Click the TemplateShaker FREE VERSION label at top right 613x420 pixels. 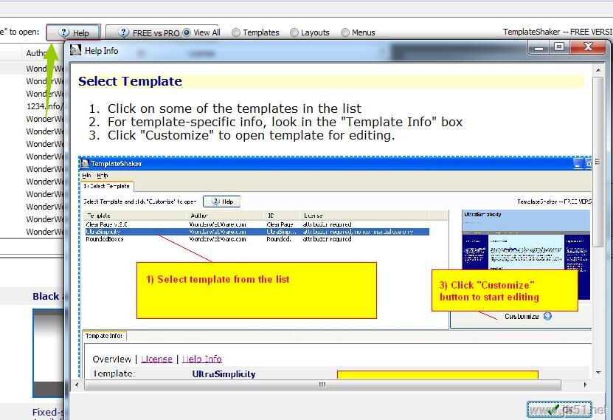(558, 32)
